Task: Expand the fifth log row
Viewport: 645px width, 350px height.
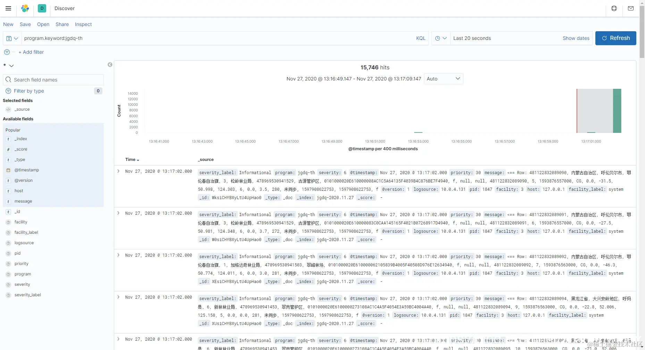Action: coord(118,339)
